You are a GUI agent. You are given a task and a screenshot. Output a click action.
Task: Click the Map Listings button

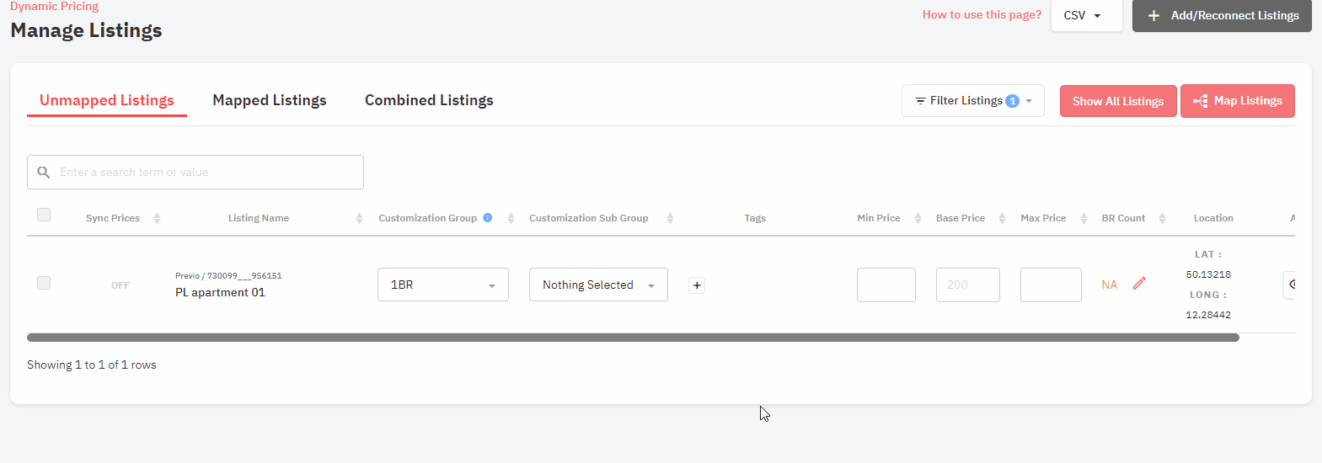pos(1238,101)
